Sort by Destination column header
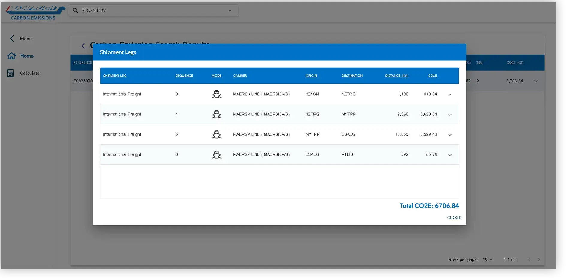Screen dimensions: 572x278 (352, 76)
